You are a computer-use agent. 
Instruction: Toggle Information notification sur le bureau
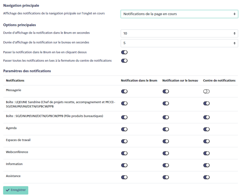point(166,165)
